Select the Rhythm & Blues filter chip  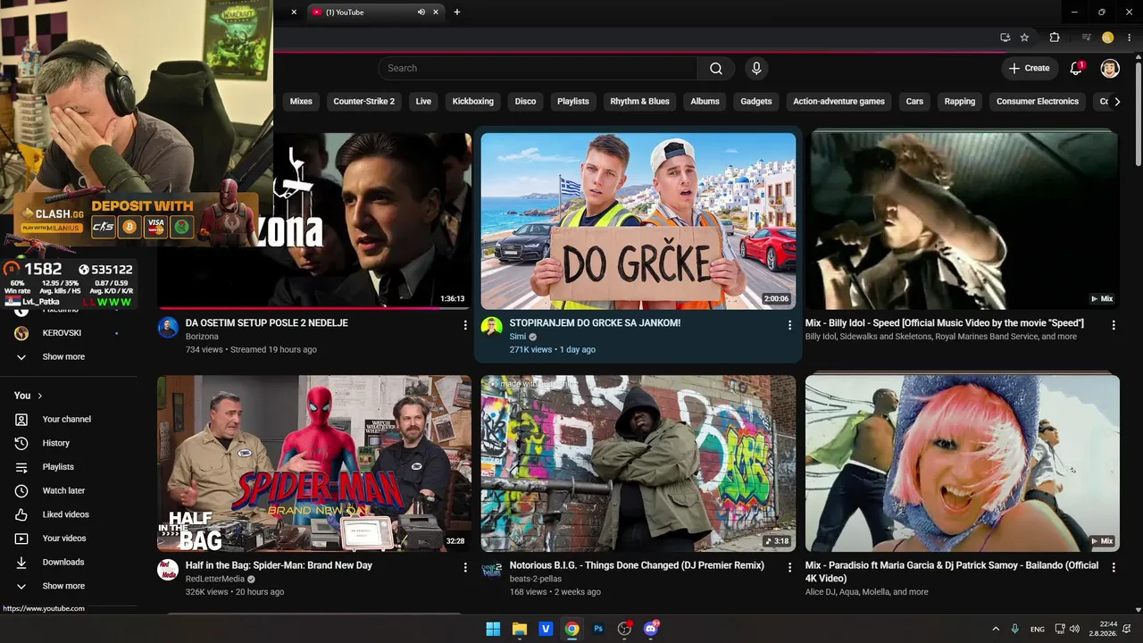[x=639, y=102]
